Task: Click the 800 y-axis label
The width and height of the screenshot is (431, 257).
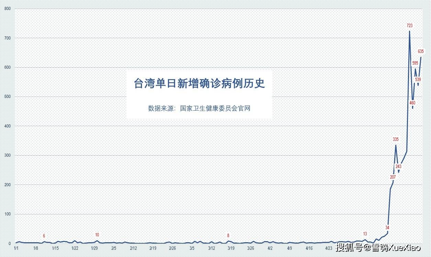Action: coord(7,9)
